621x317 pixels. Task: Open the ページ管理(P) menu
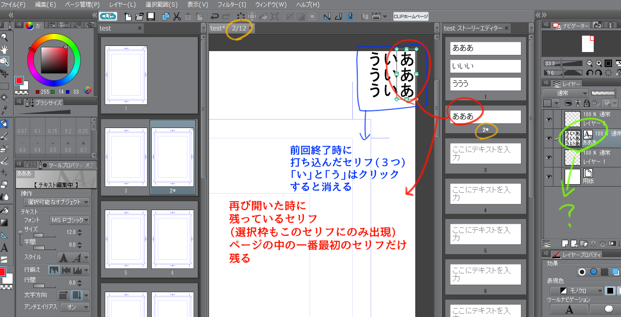point(82,5)
